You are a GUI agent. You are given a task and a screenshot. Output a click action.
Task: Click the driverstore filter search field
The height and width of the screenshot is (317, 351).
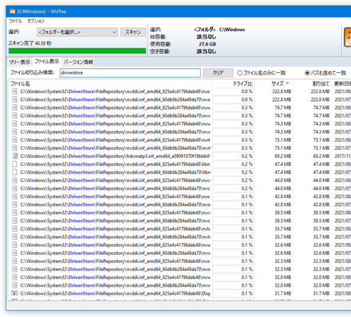(130, 73)
